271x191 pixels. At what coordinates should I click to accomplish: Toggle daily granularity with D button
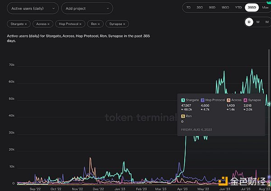249,22
